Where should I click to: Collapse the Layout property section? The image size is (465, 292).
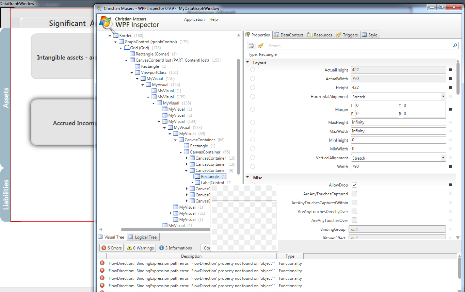pyautogui.click(x=247, y=63)
